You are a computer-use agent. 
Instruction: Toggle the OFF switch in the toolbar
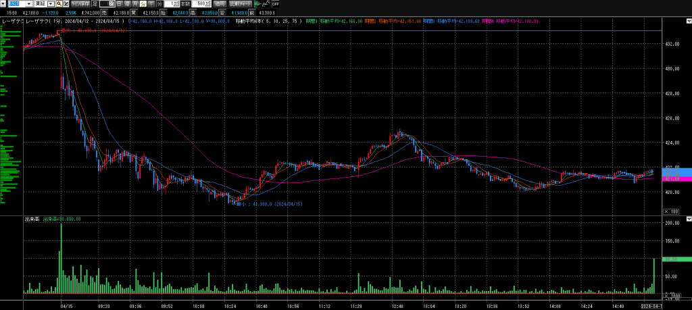pos(276,4)
